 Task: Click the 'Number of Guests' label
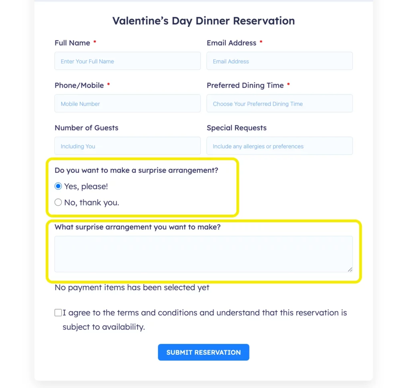(x=86, y=128)
